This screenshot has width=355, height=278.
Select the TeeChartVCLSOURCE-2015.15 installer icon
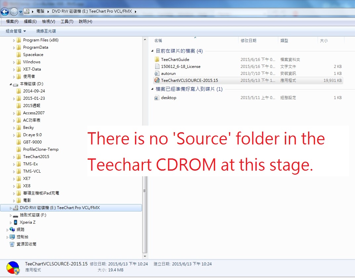(157, 80)
